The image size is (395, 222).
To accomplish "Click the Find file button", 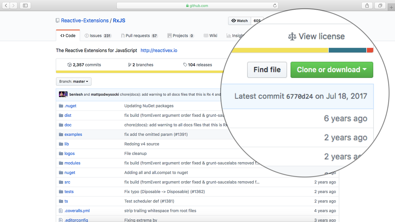I will 267,70.
